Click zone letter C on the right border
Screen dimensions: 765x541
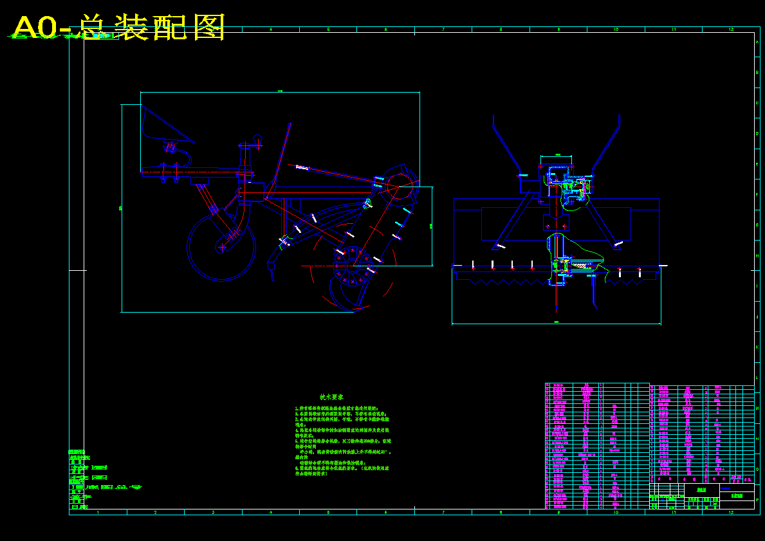757,103
